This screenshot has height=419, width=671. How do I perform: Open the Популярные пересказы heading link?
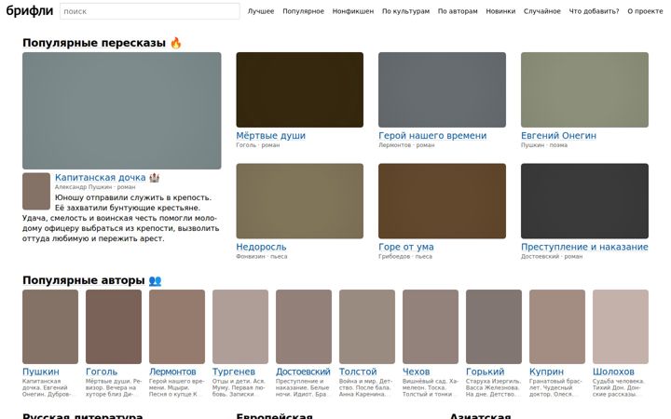[x=94, y=43]
